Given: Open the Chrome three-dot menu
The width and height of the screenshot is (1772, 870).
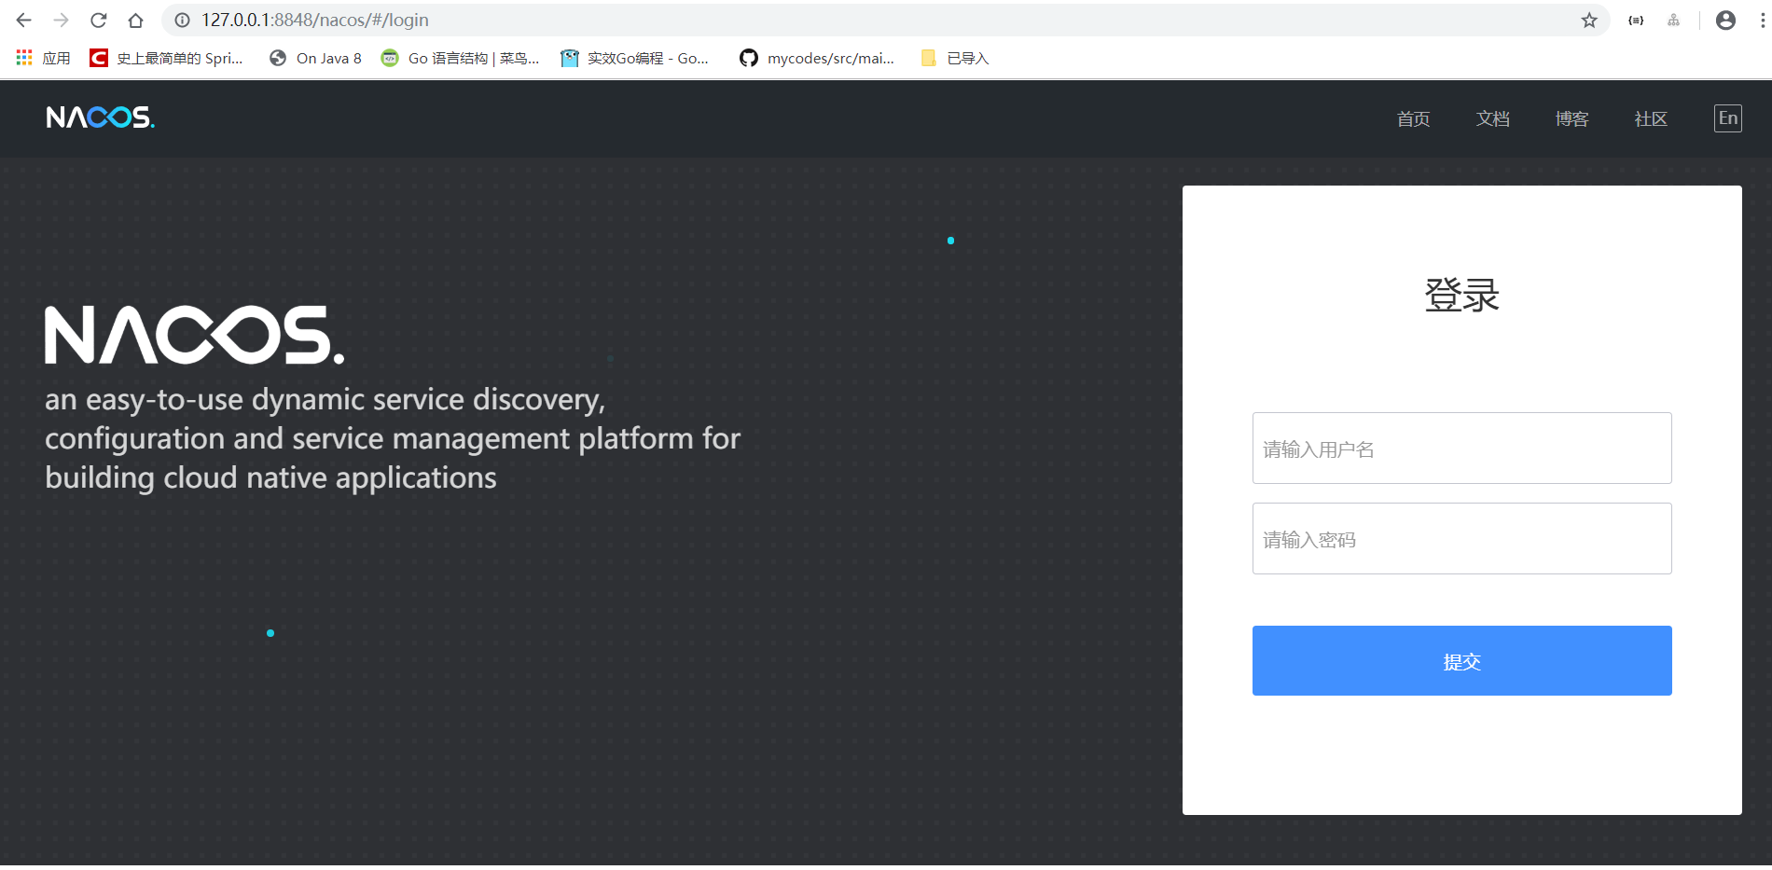Looking at the screenshot, I should pos(1762,20).
